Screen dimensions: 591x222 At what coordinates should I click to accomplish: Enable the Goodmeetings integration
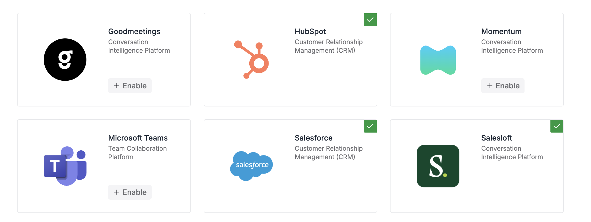[130, 86]
